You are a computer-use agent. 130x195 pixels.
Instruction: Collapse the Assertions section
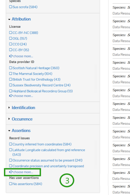click(x=21, y=130)
